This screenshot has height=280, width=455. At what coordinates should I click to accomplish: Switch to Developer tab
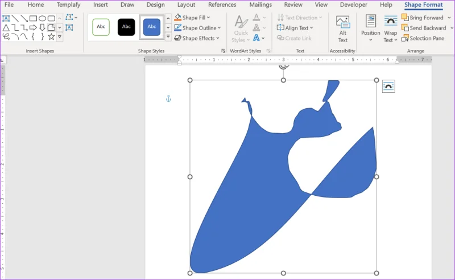(353, 5)
